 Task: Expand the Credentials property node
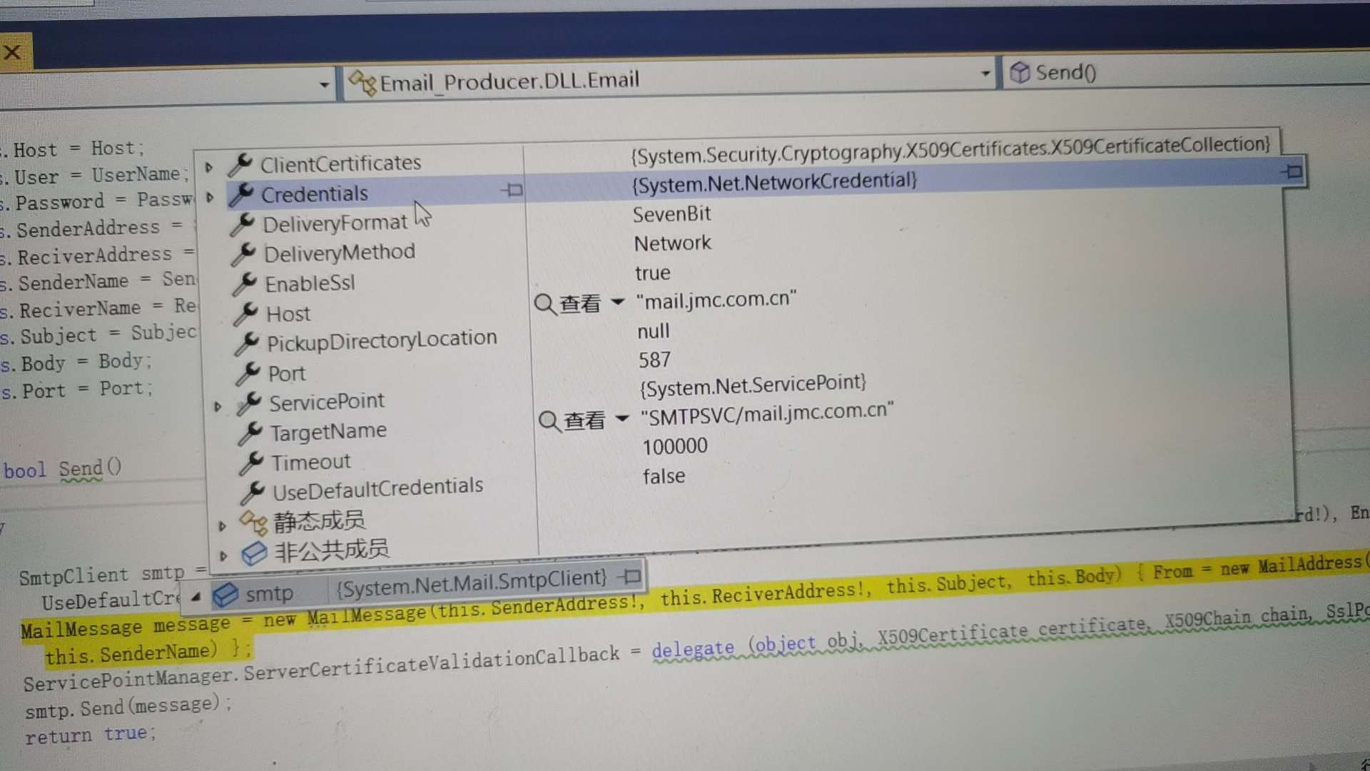[x=210, y=198]
